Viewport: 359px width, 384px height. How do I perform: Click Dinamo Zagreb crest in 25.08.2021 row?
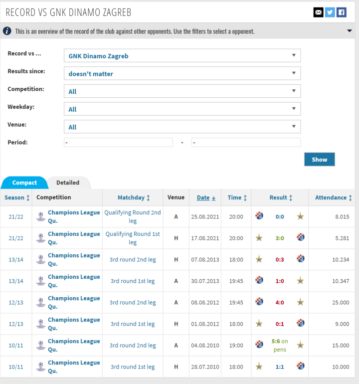[259, 216]
